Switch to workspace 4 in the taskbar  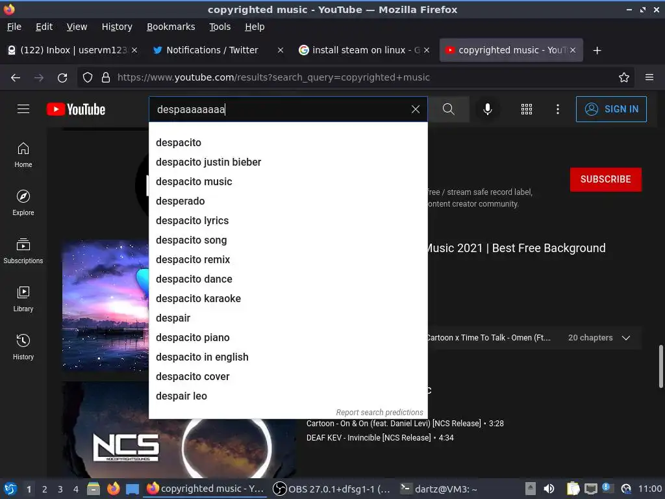pos(76,489)
